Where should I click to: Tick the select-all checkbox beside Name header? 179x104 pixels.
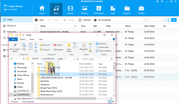coord(36,26)
